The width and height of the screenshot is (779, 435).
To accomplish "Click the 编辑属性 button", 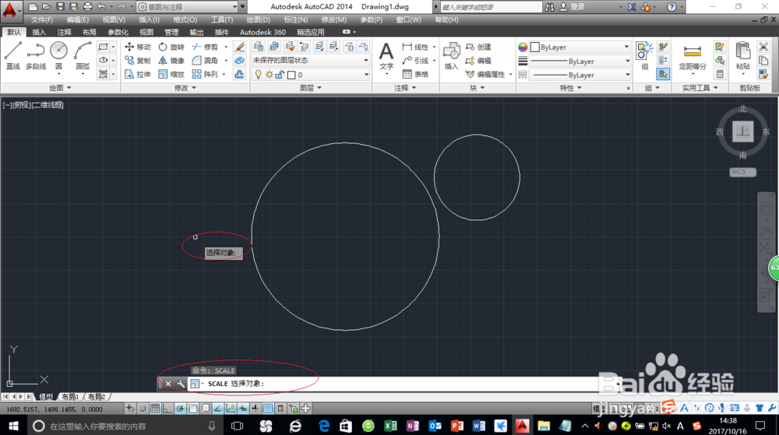I will tap(486, 75).
